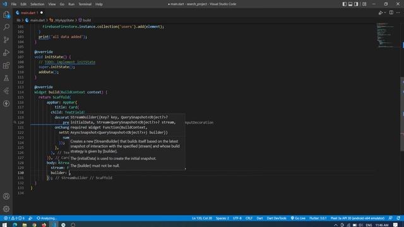Select the Pixel 3a API 30 emulator device
This screenshot has width=404, height=227.
pos(357,218)
